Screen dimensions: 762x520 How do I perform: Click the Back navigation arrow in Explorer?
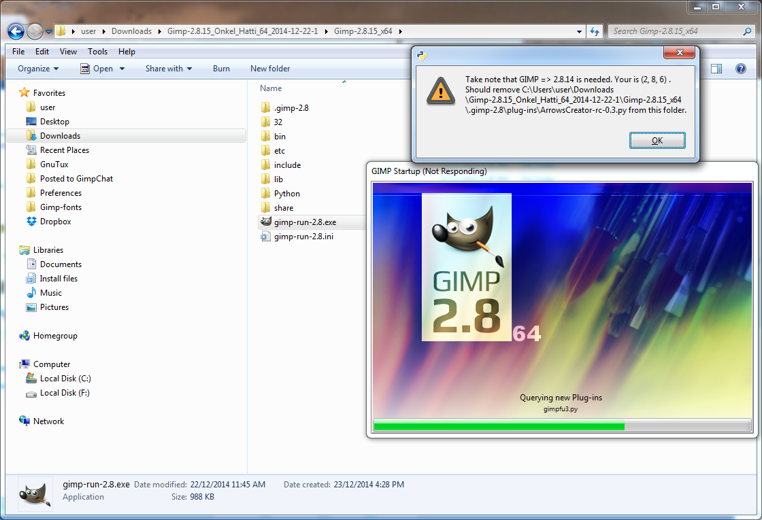[x=16, y=31]
